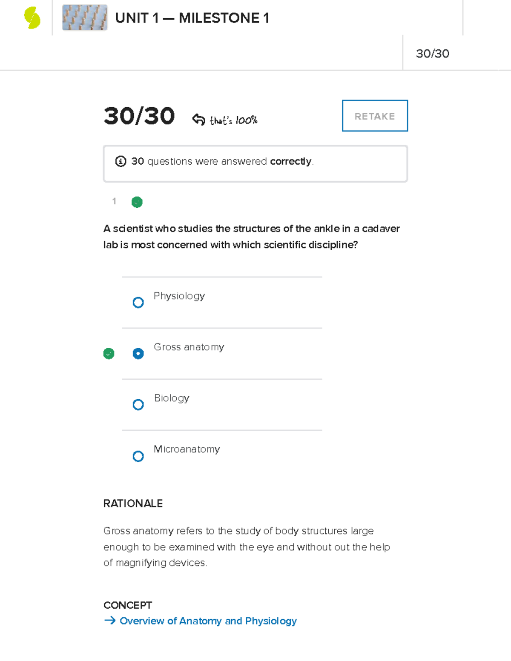Viewport: 511px width, 661px height.
Task: Click the RETAKE button
Action: [x=375, y=116]
